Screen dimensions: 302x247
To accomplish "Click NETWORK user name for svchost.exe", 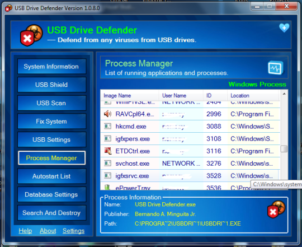I will coord(181,164).
